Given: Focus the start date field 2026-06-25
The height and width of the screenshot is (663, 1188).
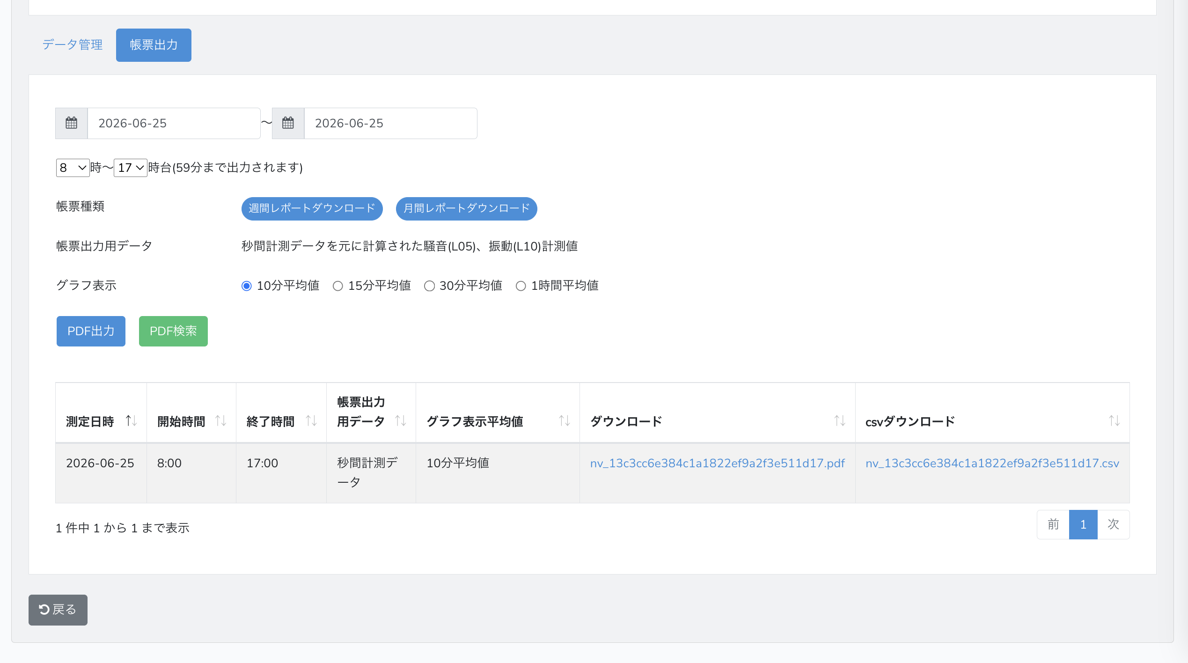Looking at the screenshot, I should click(174, 123).
